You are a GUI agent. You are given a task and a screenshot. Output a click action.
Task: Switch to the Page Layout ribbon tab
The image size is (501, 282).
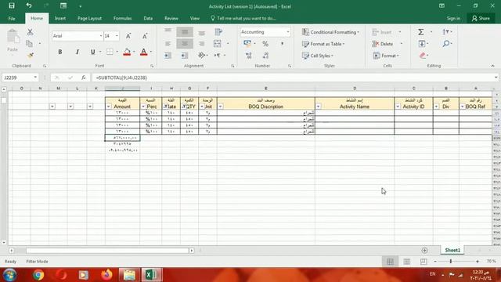(x=89, y=18)
